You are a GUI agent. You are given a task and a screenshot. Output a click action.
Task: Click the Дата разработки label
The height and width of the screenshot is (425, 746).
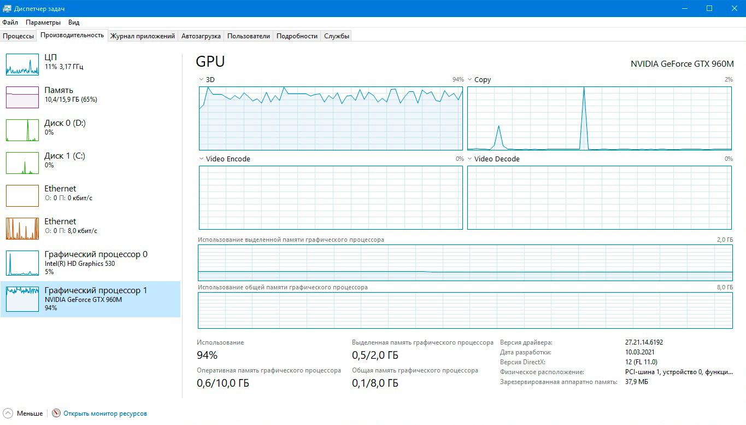click(526, 352)
